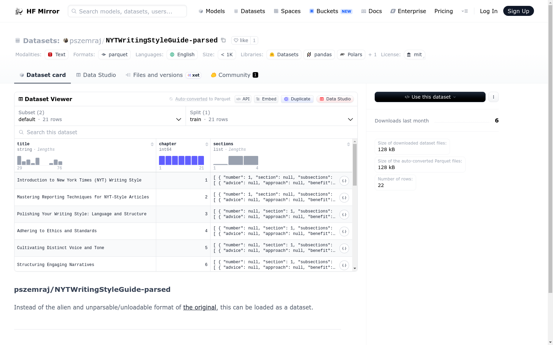The height and width of the screenshot is (345, 553).
Task: Click the pszemraj user avatar icon
Action: click(66, 40)
